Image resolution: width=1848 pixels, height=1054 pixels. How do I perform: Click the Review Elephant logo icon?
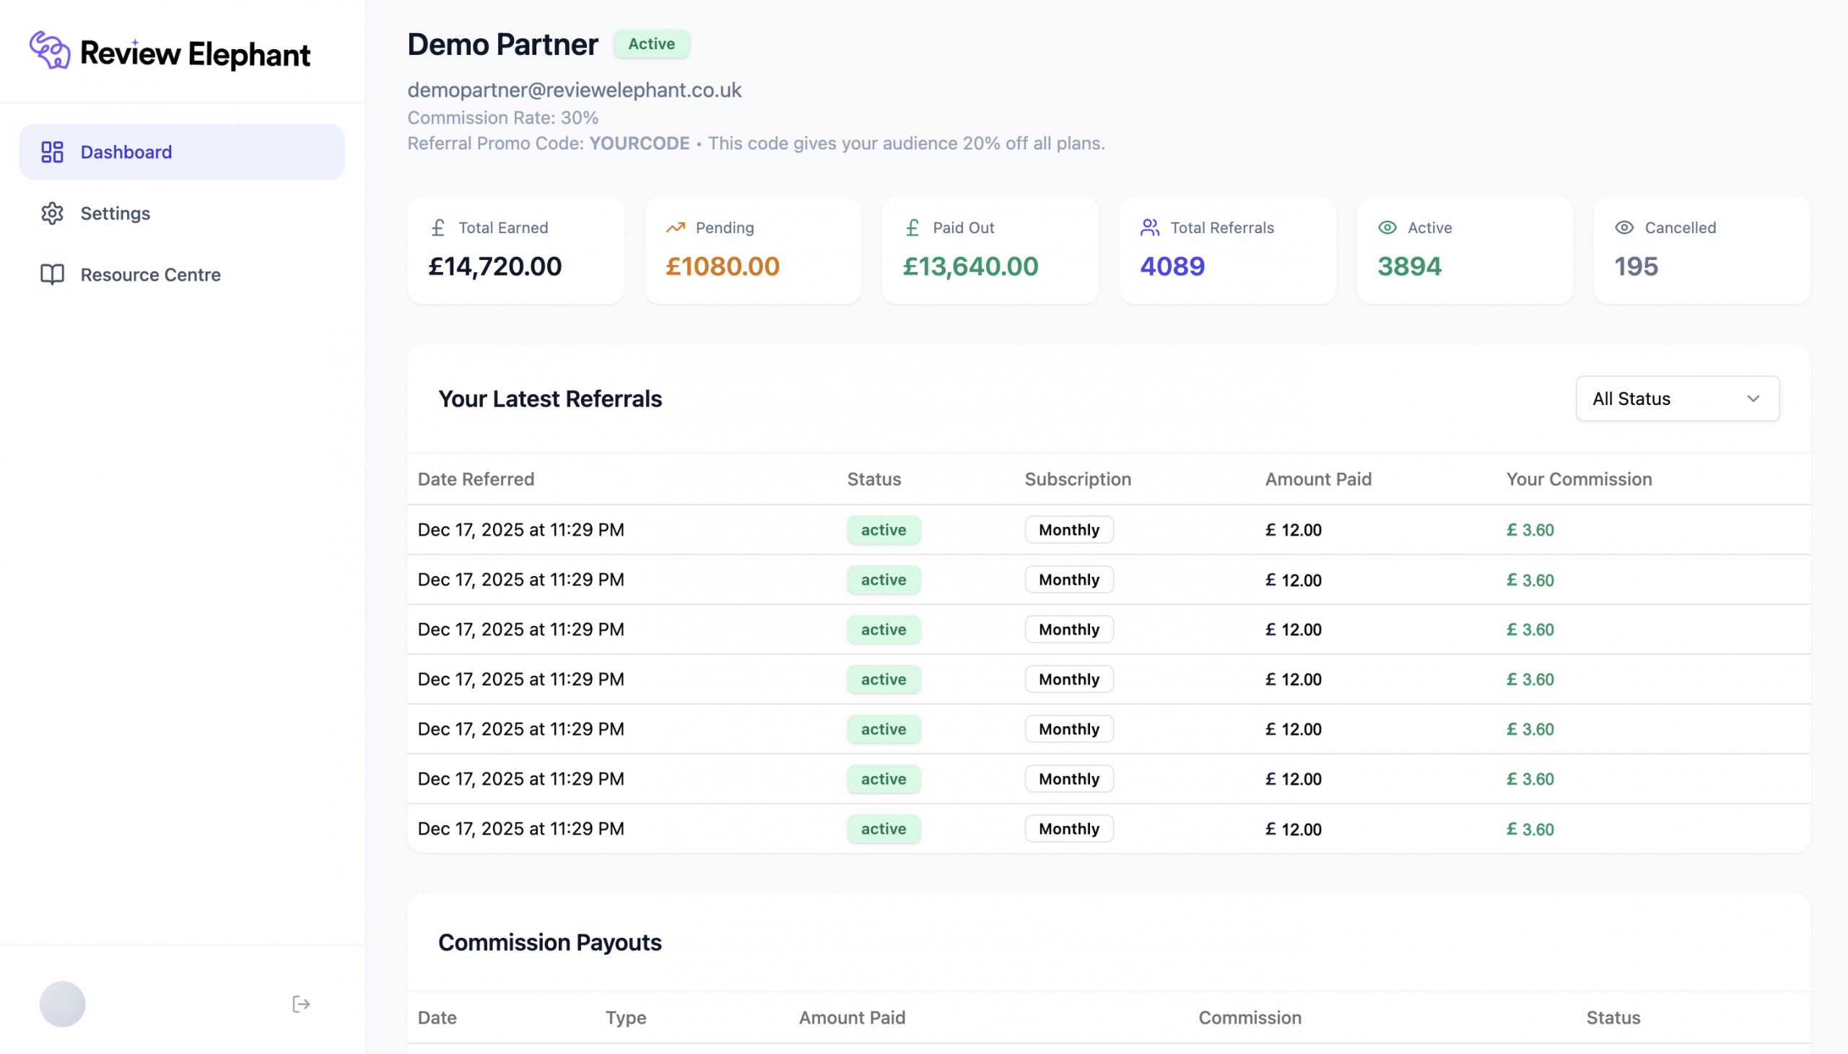[49, 51]
